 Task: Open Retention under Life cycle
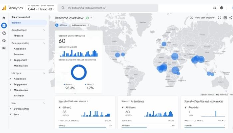click(19, 96)
